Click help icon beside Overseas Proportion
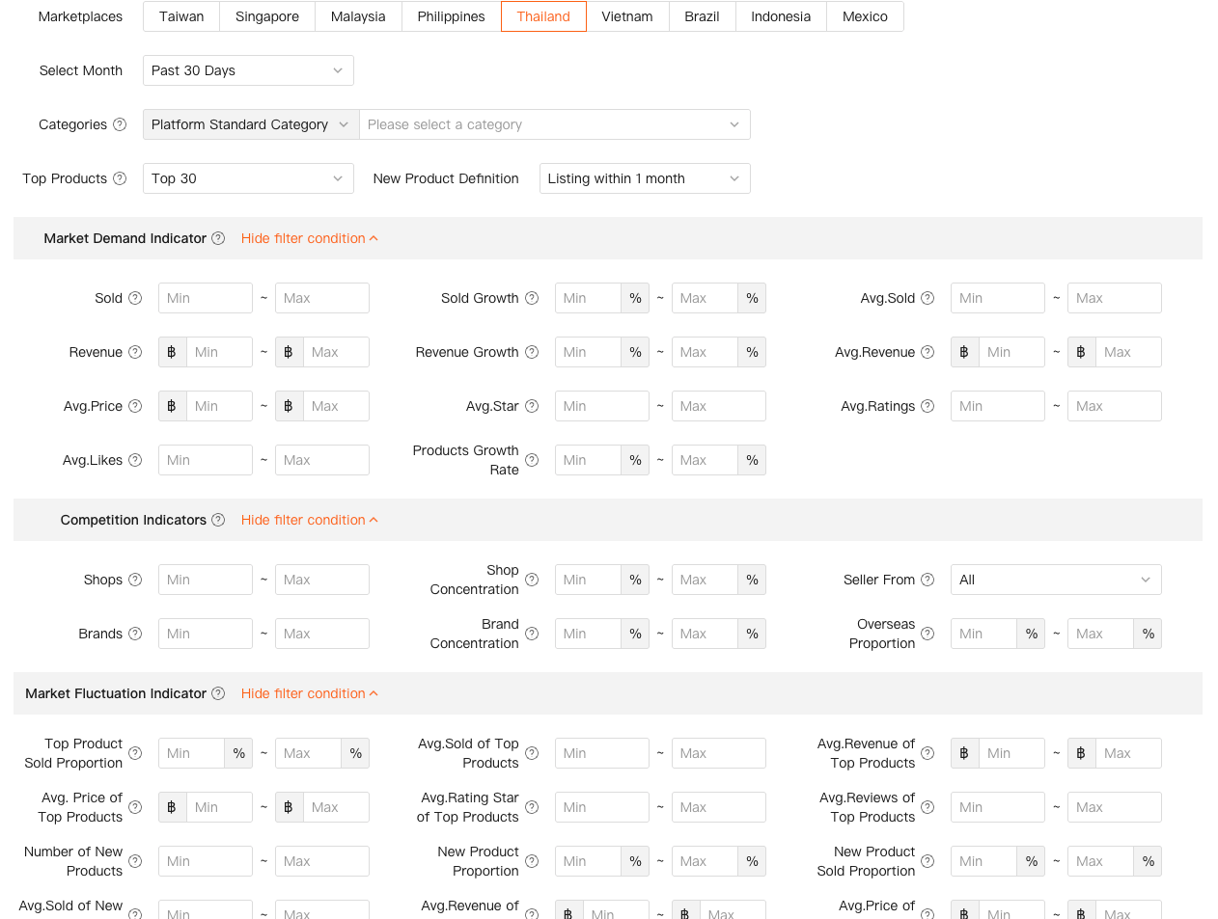The width and height of the screenshot is (1218, 919). click(x=927, y=634)
